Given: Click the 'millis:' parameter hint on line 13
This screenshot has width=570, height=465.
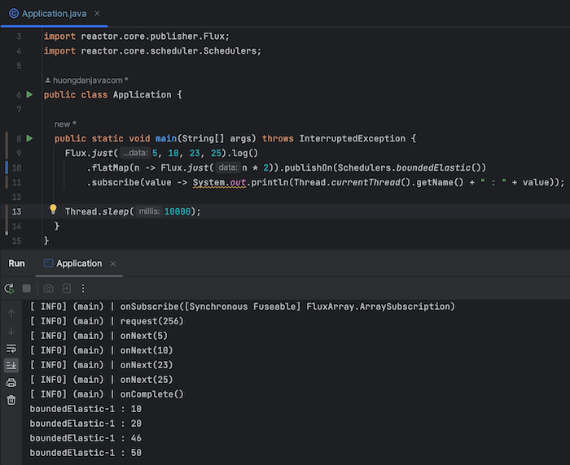Looking at the screenshot, I should click(149, 211).
